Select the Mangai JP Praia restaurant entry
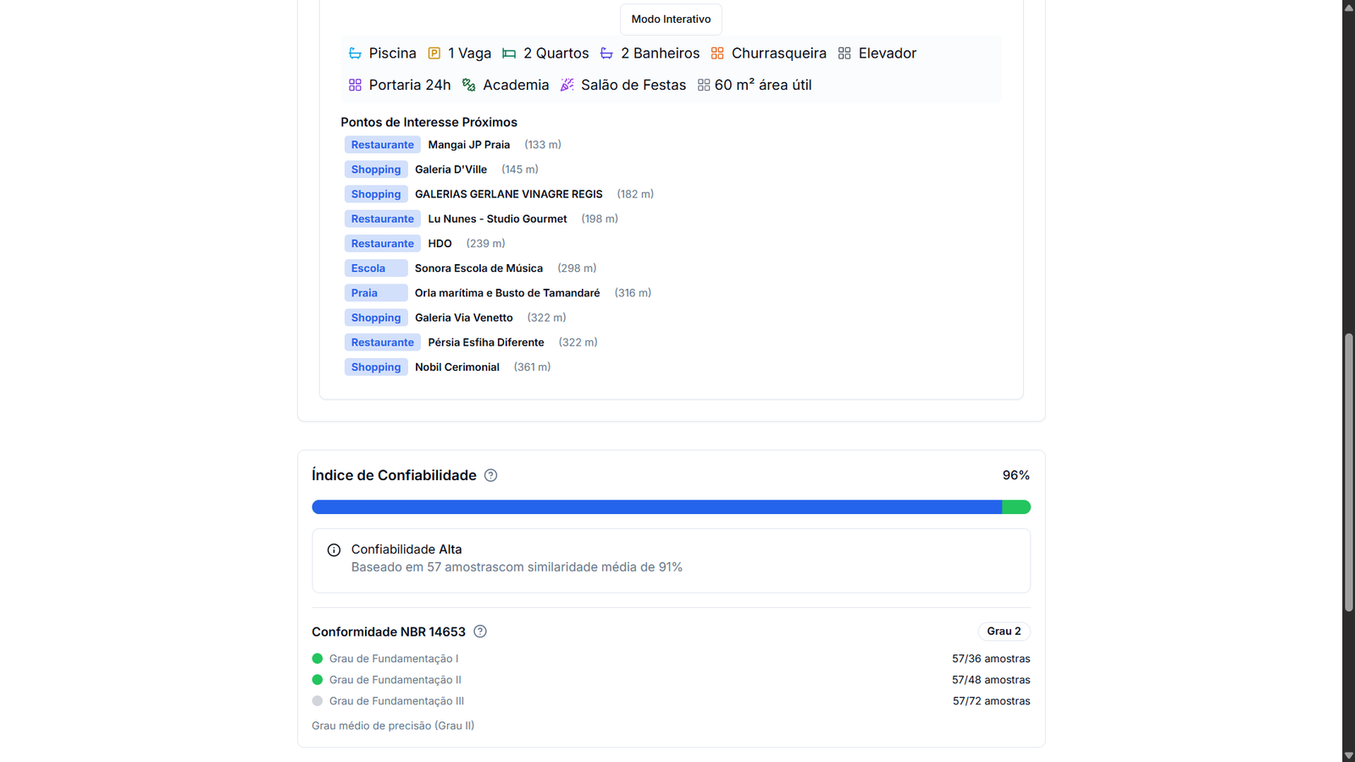Viewport: 1355px width, 762px height. pyautogui.click(x=468, y=145)
